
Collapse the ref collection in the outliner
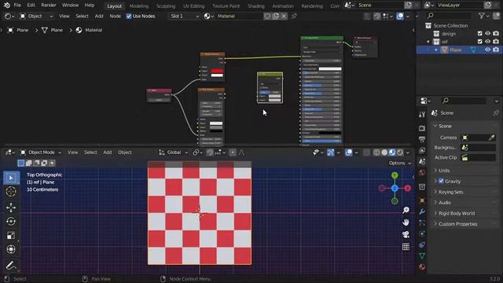click(x=428, y=42)
